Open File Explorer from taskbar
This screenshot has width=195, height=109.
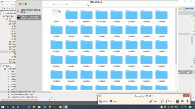coord(34,107)
